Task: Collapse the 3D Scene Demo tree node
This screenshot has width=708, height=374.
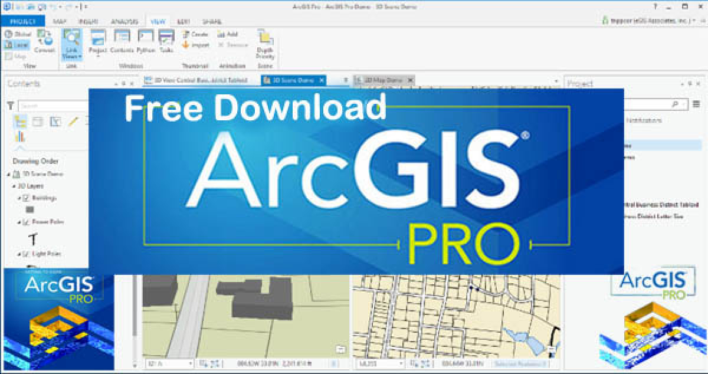Action: point(9,175)
